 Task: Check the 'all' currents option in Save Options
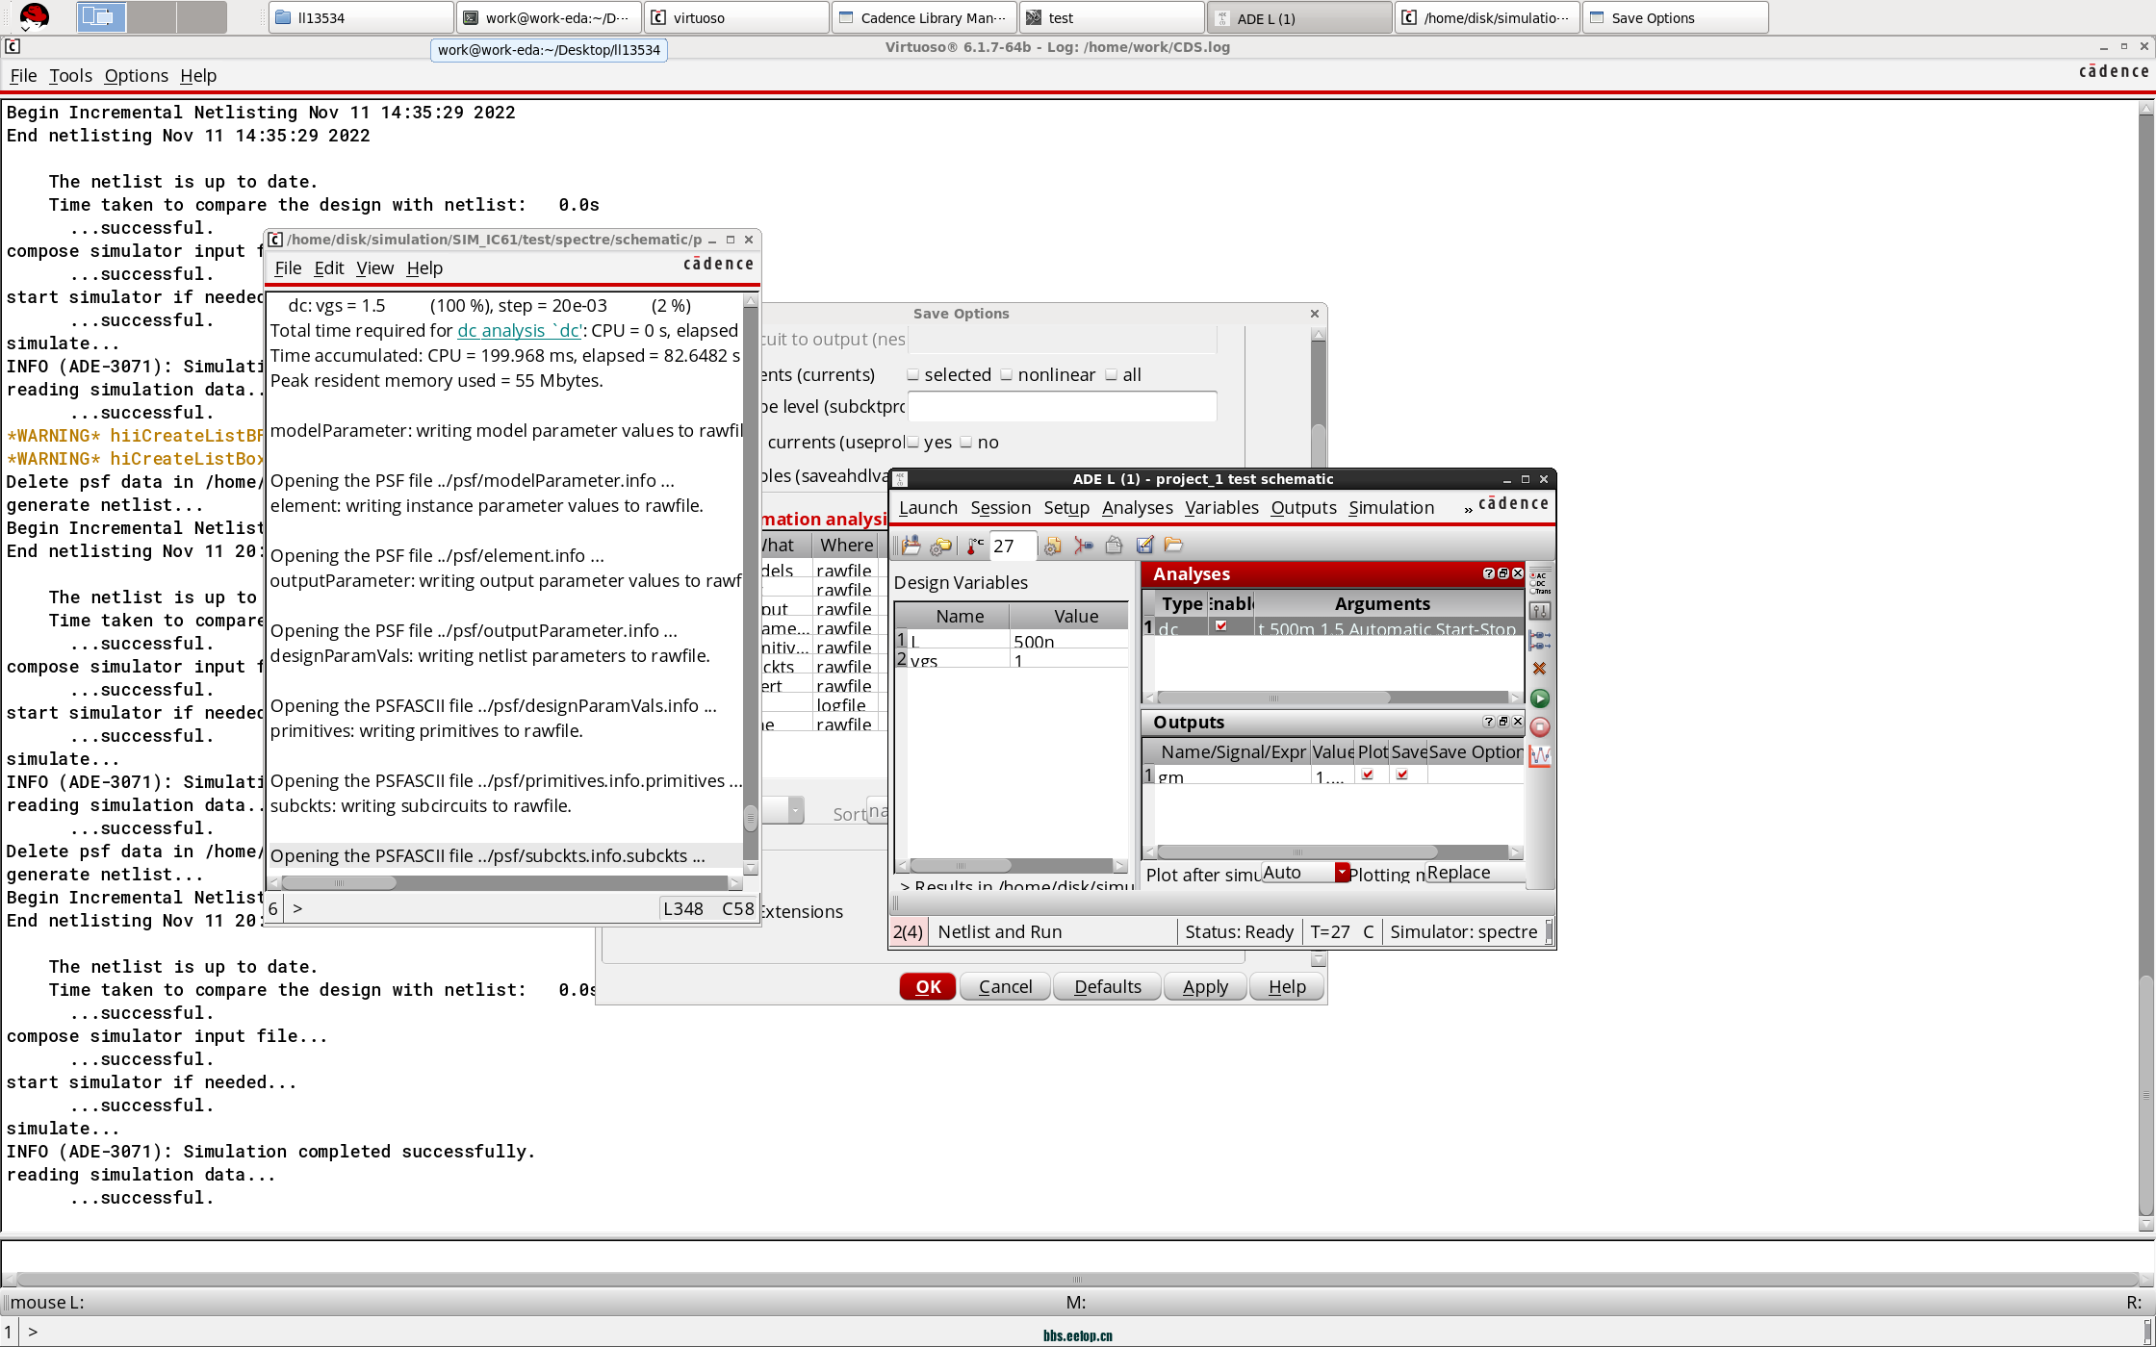pyautogui.click(x=1112, y=375)
